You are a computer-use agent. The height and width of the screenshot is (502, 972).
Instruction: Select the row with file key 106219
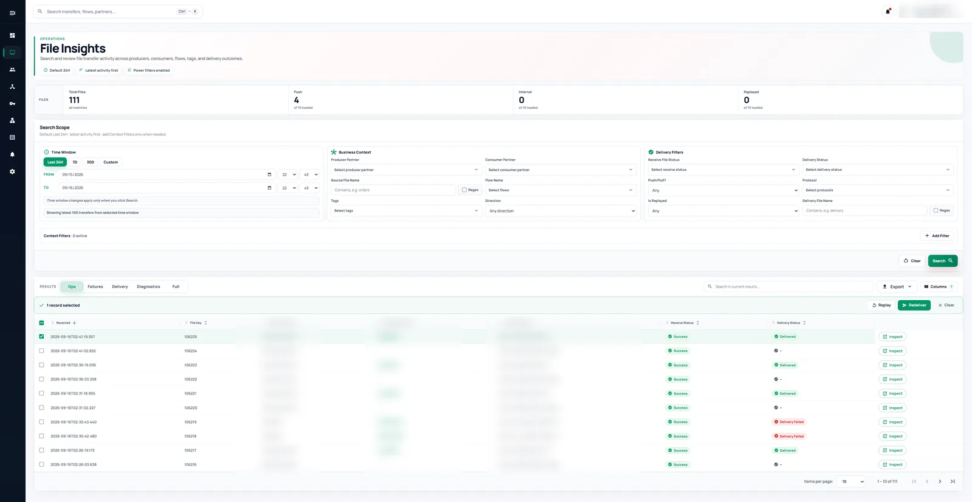click(x=41, y=422)
